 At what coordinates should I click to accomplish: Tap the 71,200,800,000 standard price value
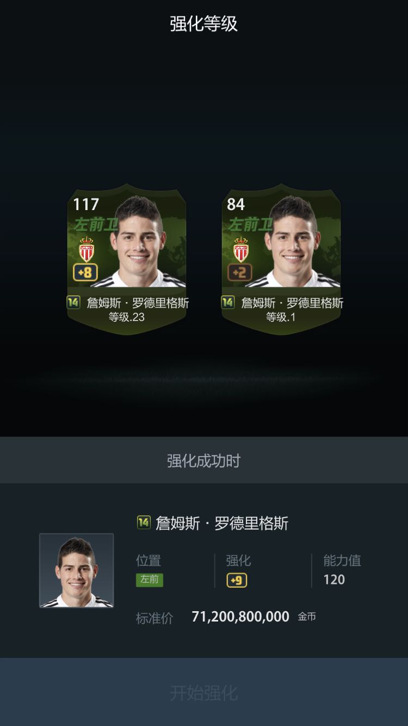point(240,617)
